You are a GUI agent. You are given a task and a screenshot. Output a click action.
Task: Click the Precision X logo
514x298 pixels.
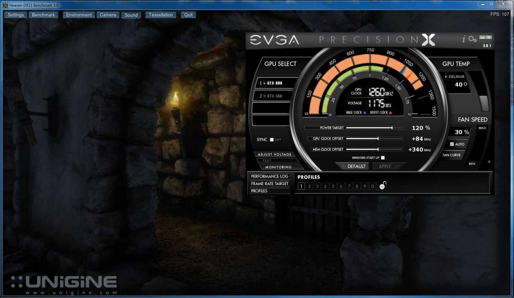click(428, 40)
